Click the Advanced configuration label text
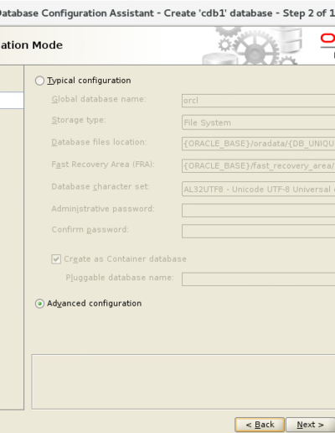 click(94, 304)
